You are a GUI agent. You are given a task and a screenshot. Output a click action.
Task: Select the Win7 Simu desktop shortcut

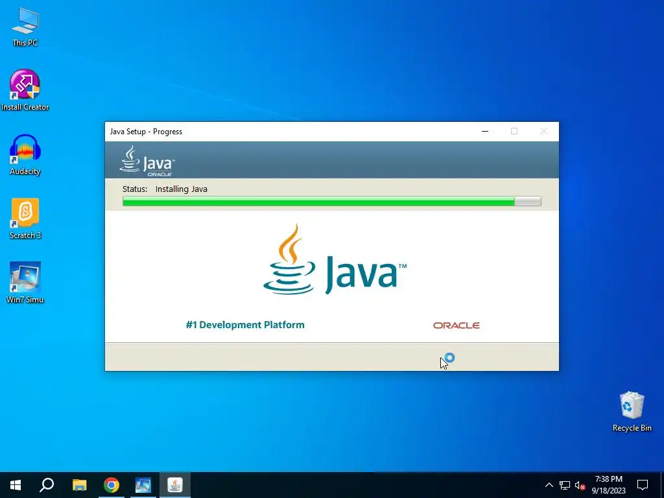[x=25, y=283]
